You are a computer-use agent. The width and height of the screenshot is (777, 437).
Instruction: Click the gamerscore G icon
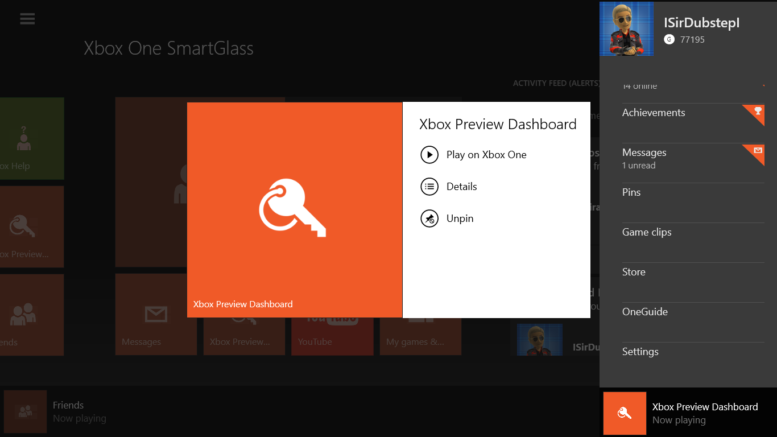coord(669,39)
